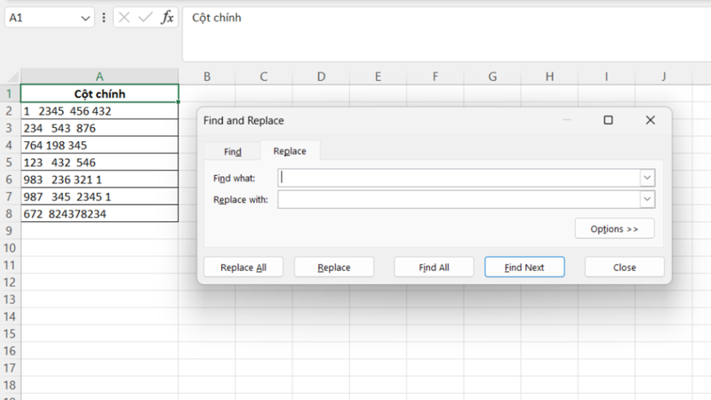711x400 pixels.
Task: Open the Replace with history dropdown
Action: [x=647, y=199]
